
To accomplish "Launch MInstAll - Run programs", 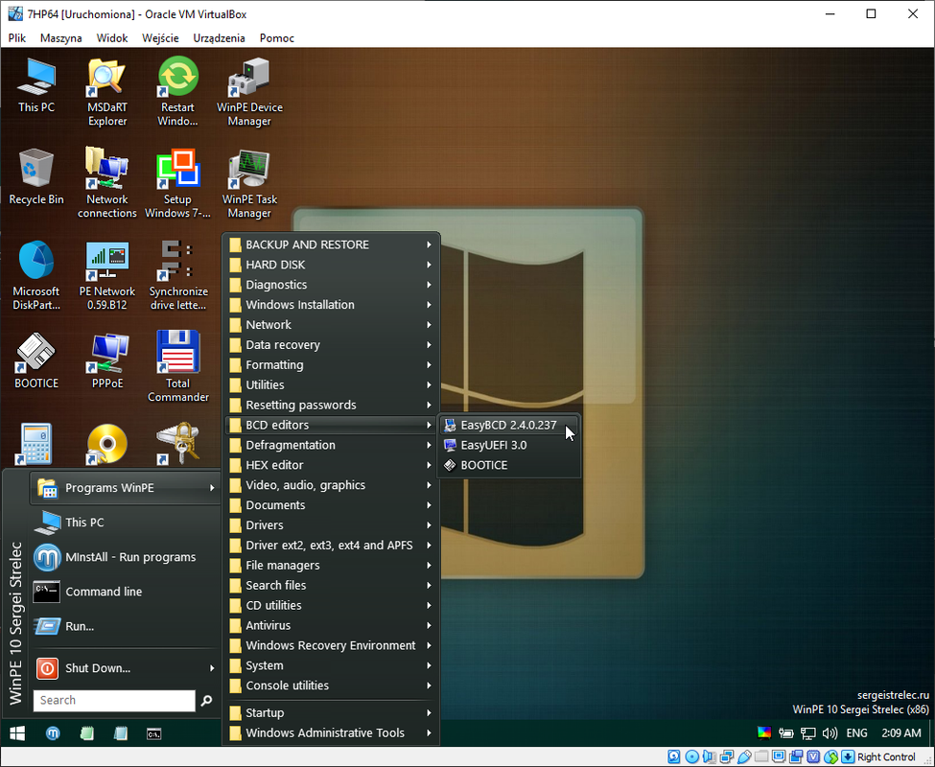I will [126, 557].
